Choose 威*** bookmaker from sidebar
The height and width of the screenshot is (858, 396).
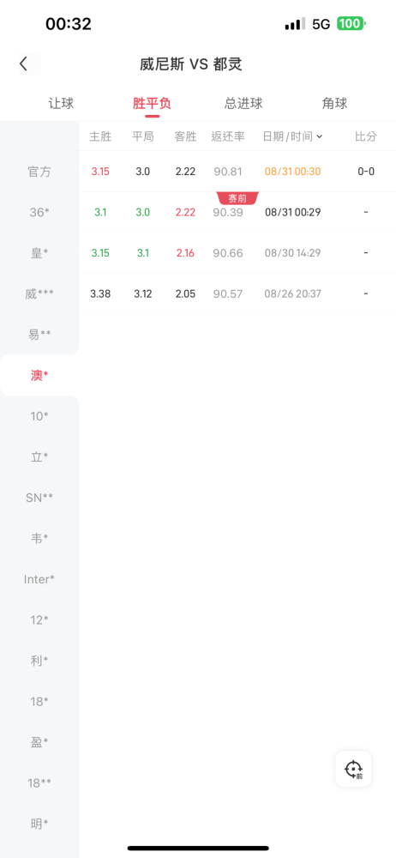coord(39,293)
